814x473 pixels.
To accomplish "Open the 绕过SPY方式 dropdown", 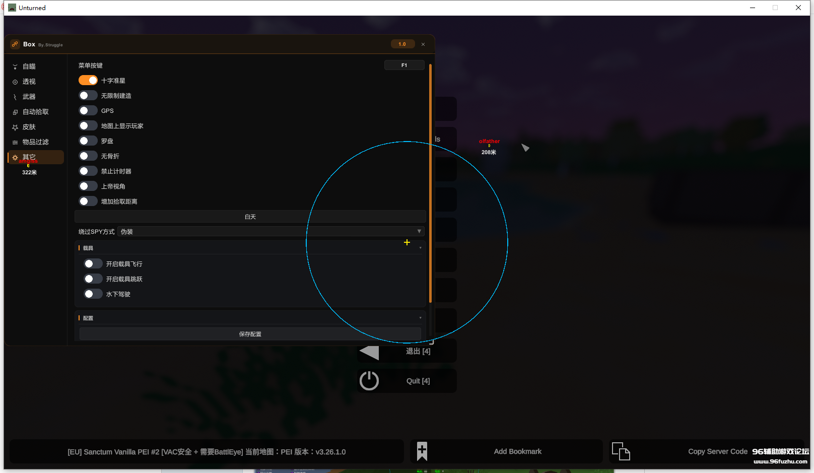I will click(x=271, y=232).
